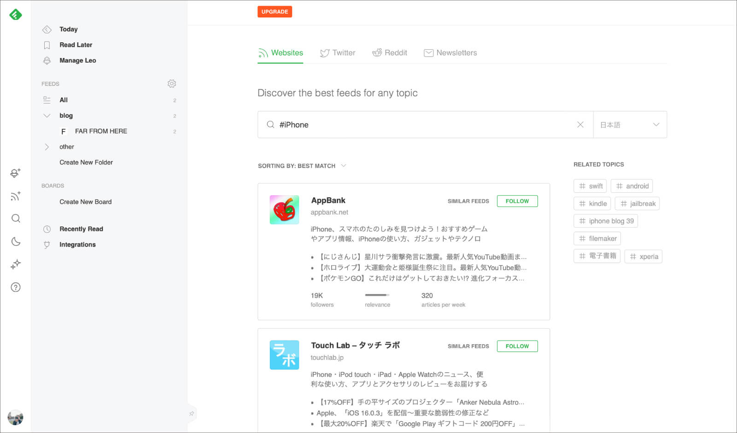Click FAR FROM HERE feed favicon
Image resolution: width=737 pixels, height=433 pixels.
click(x=64, y=132)
